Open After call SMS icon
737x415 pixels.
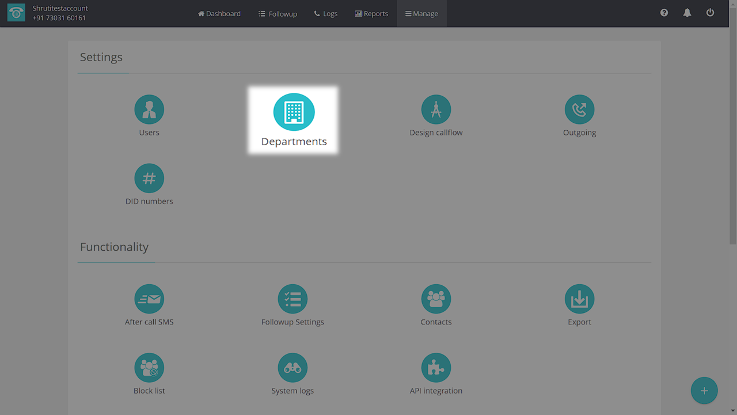pyautogui.click(x=149, y=299)
